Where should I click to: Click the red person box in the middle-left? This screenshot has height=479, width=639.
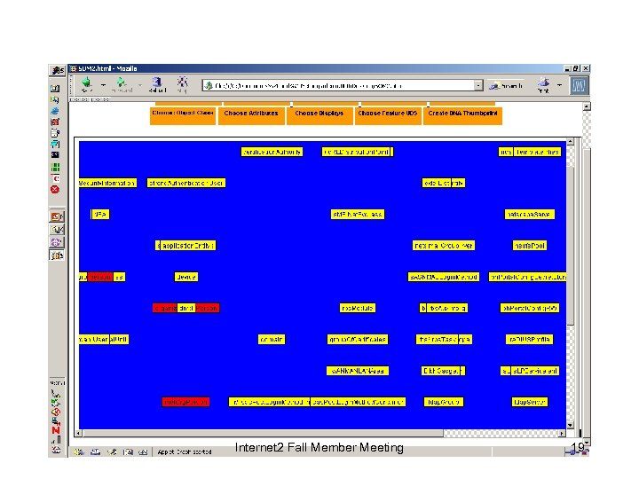pos(100,277)
